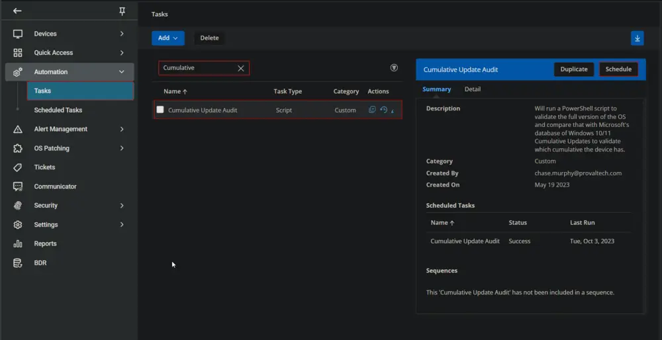
Task: Click the Custom category cell in task row
Action: (x=345, y=110)
